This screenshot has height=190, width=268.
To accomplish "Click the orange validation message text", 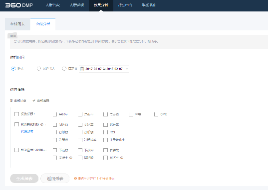I will click(x=96, y=179).
